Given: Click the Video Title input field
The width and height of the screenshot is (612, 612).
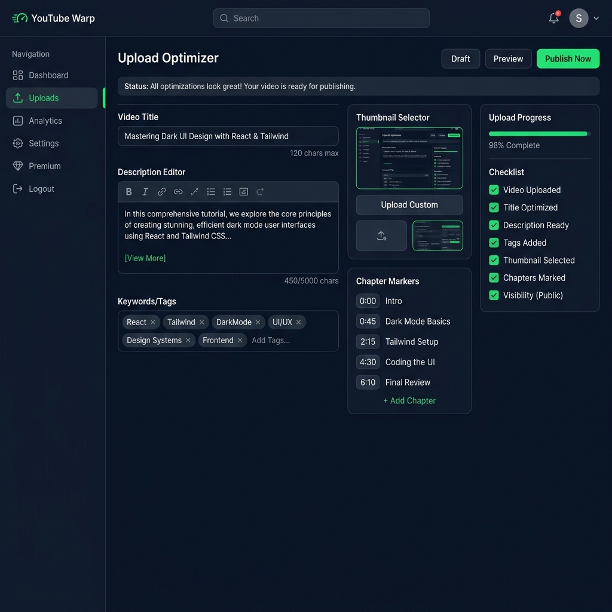Looking at the screenshot, I should point(228,136).
